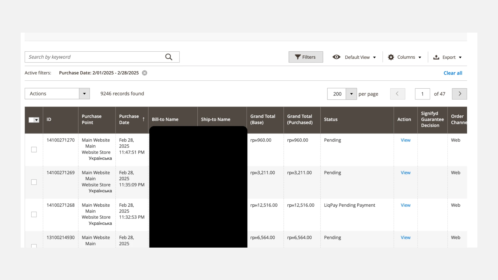View order 14100271268
This screenshot has width=498, height=280.
405,205
